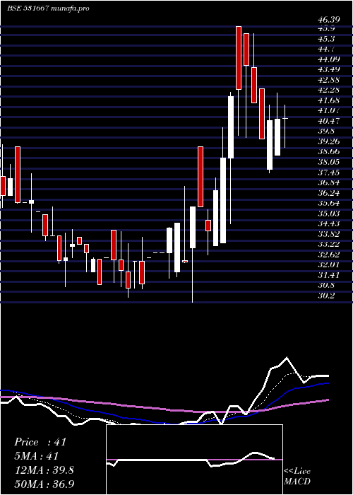Image resolution: width=353 pixels, height=495 pixels.
Task: Click the 'Price : 41' readout
Action: click(40, 442)
